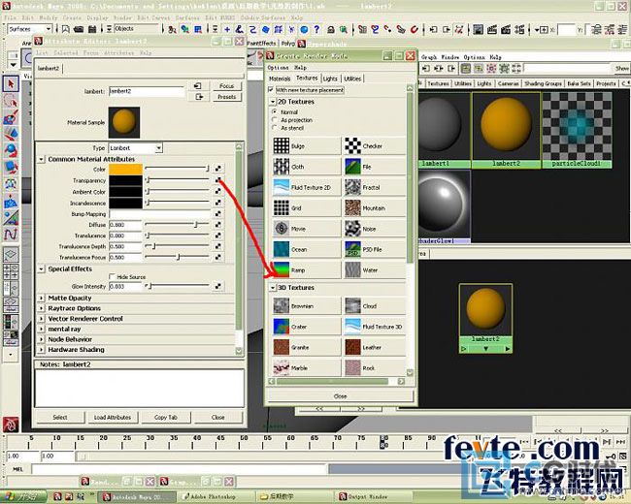Choose the File texture
Screen dimensions: 631x504
375,167
